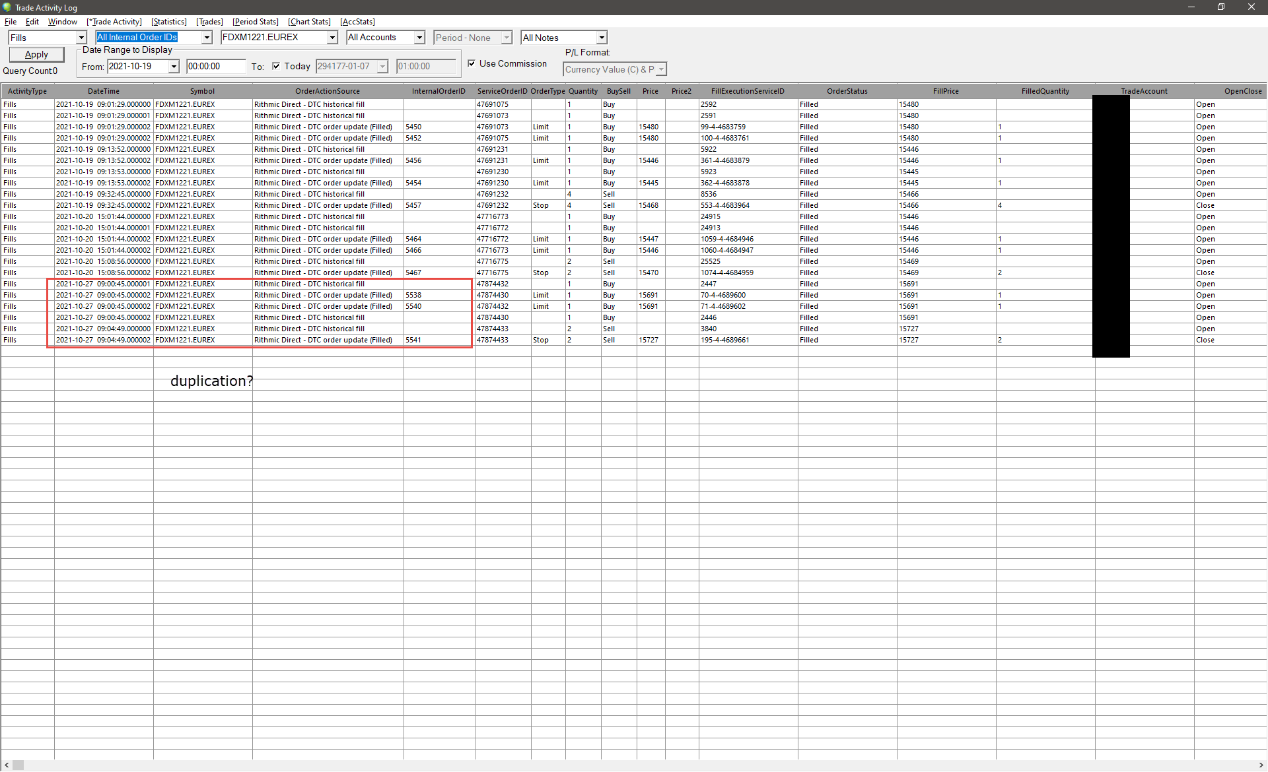Image resolution: width=1268 pixels, height=772 pixels.
Task: Click the horizontal scrollbar left arrow
Action: [x=7, y=765]
